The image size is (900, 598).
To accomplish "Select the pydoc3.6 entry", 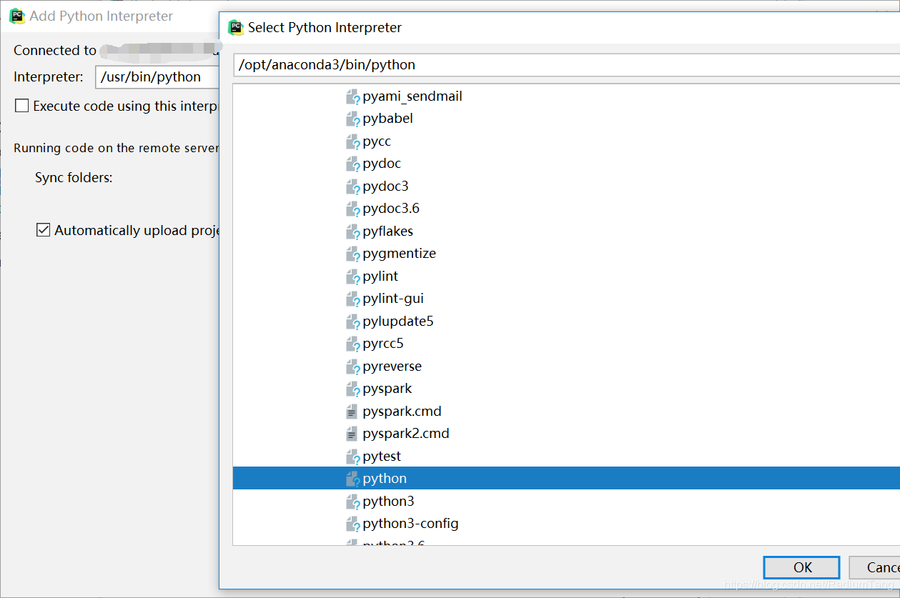I will point(391,209).
